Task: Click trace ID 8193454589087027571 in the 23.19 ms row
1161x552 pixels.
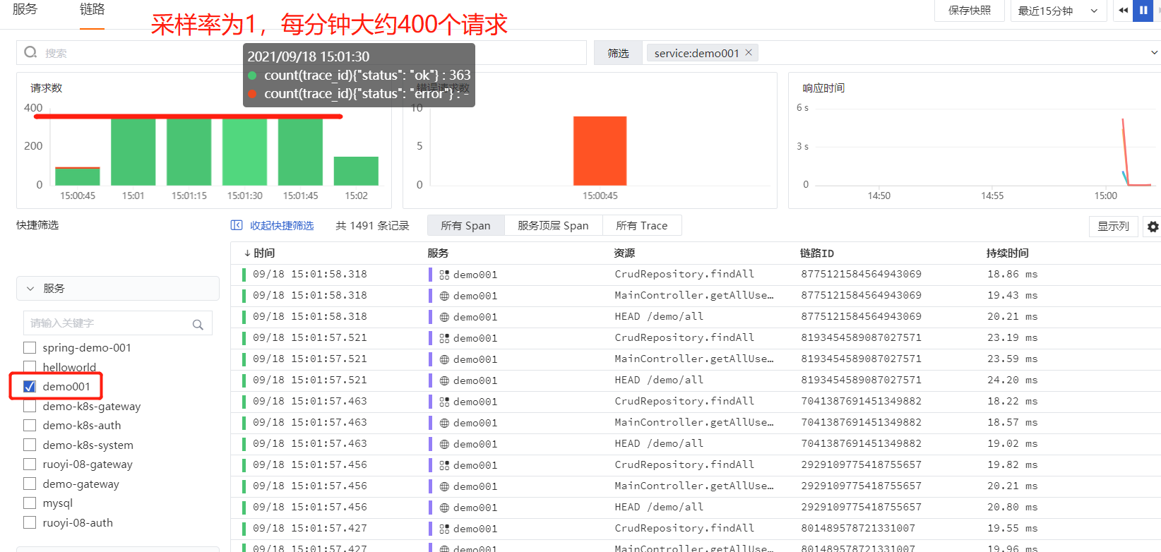Action: coord(861,337)
